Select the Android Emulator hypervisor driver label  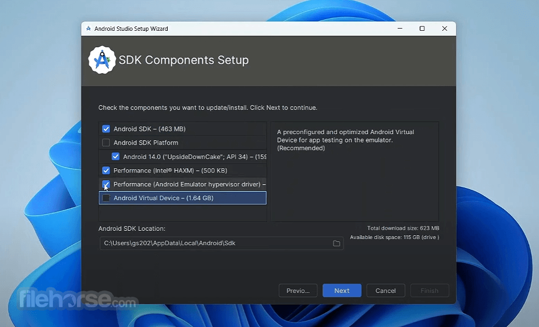(x=189, y=184)
